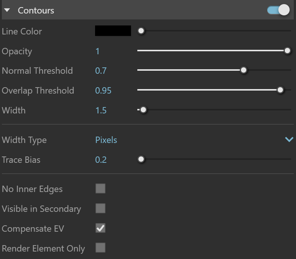Uncheck the Compensate EV checkbox
Screen dimensions: 296x259
coord(100,228)
